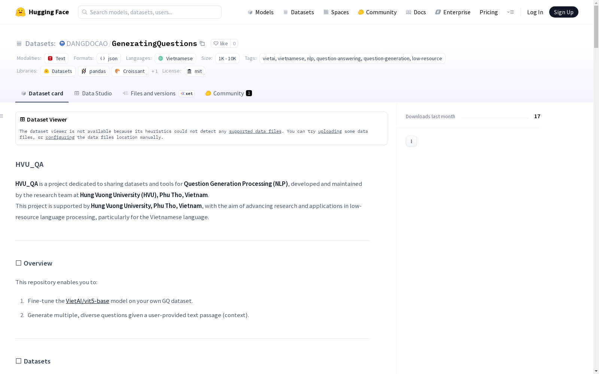Open the DANGDOCAO user profile link
Viewport: 599px width, 374px height.
(x=87, y=43)
